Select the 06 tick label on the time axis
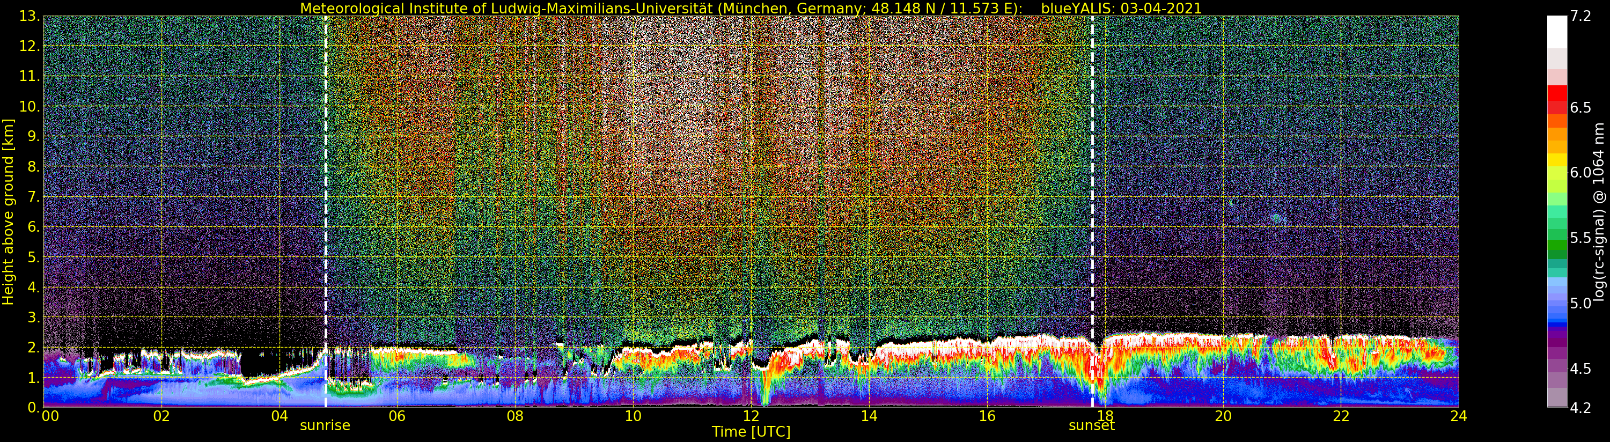 coord(397,416)
